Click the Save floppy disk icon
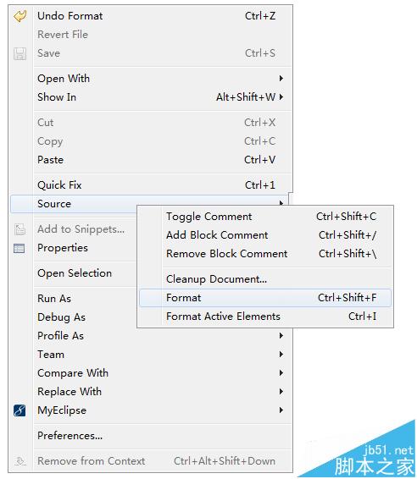This screenshot has width=417, height=479. tap(19, 53)
